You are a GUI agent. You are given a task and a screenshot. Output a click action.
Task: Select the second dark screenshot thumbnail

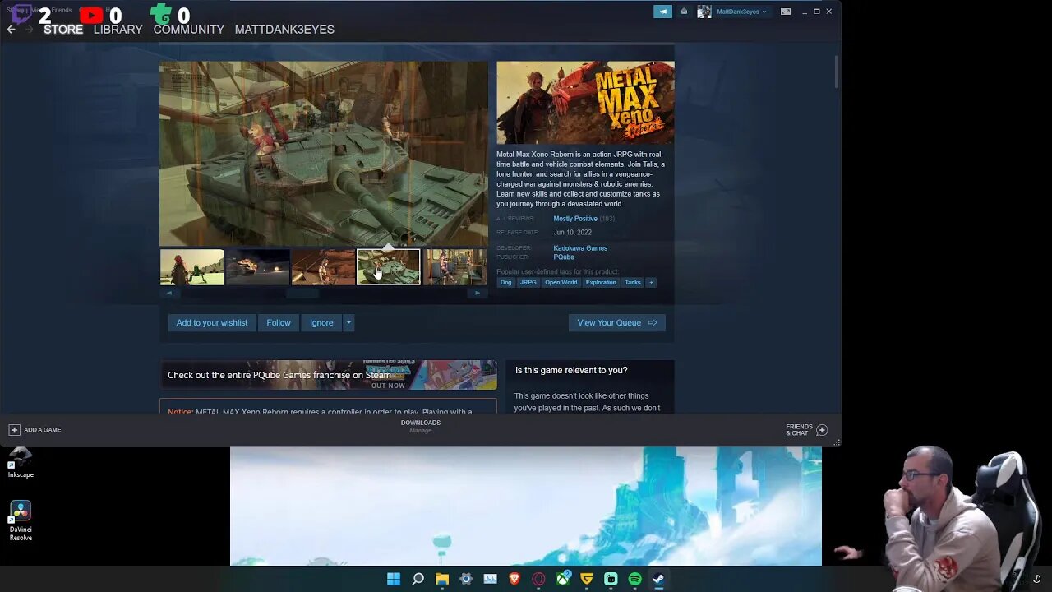257,267
